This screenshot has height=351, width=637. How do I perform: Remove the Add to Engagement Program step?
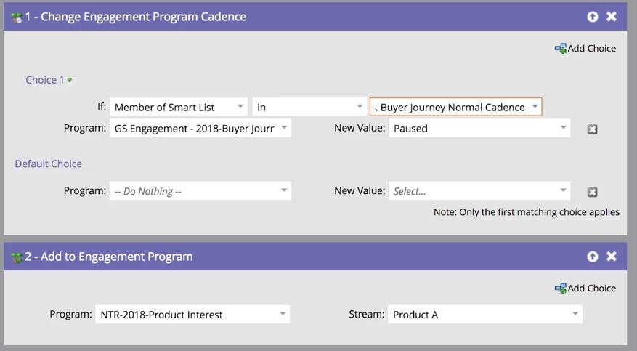(612, 257)
